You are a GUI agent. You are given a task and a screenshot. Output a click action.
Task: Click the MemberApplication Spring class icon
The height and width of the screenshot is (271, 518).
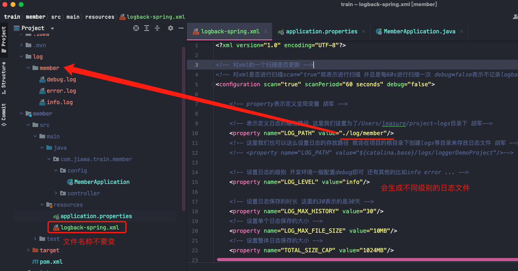70,182
